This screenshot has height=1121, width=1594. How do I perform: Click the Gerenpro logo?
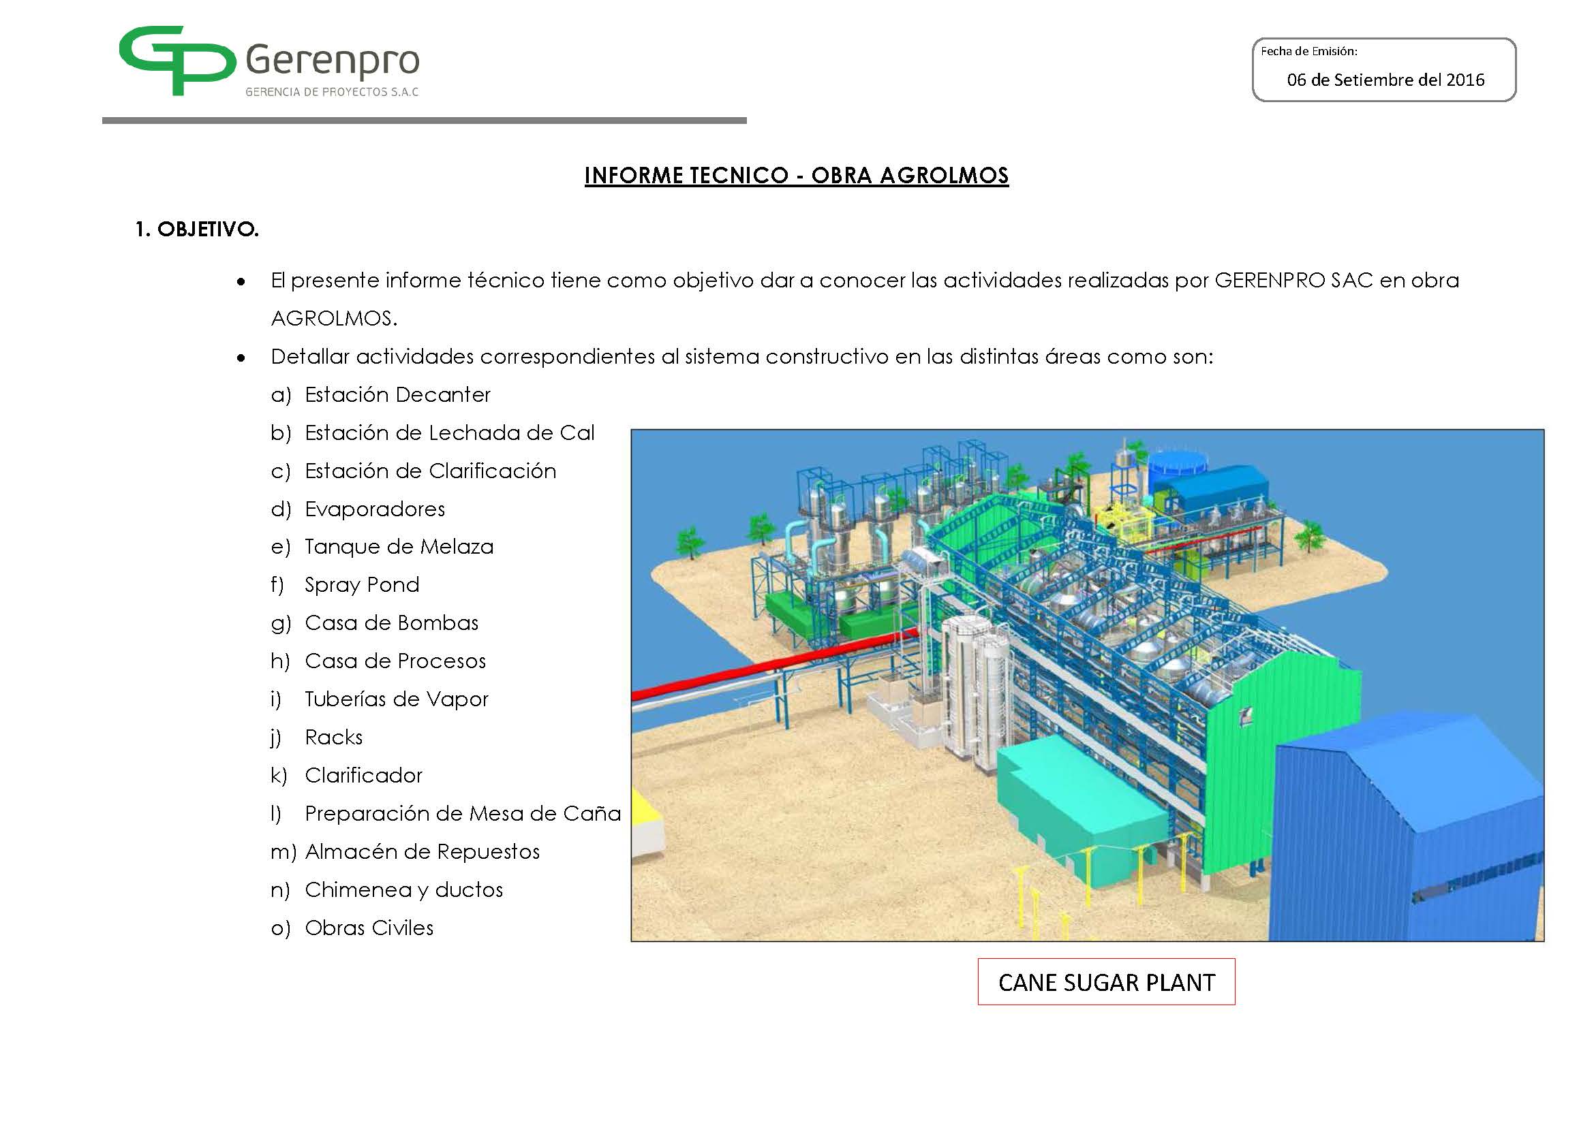pyautogui.click(x=269, y=61)
